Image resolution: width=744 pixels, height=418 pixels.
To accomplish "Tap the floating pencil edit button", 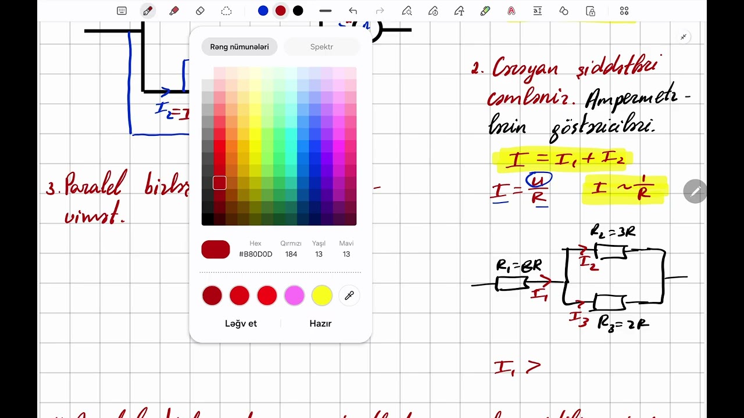I will point(695,192).
